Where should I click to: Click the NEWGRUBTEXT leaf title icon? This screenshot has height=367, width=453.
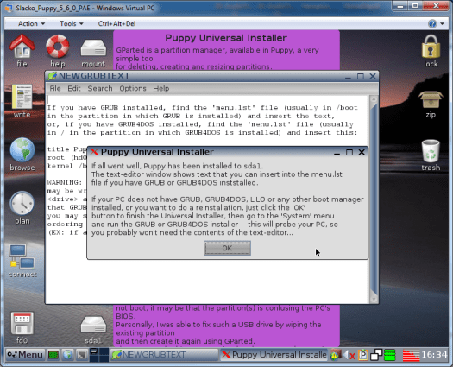[53, 76]
